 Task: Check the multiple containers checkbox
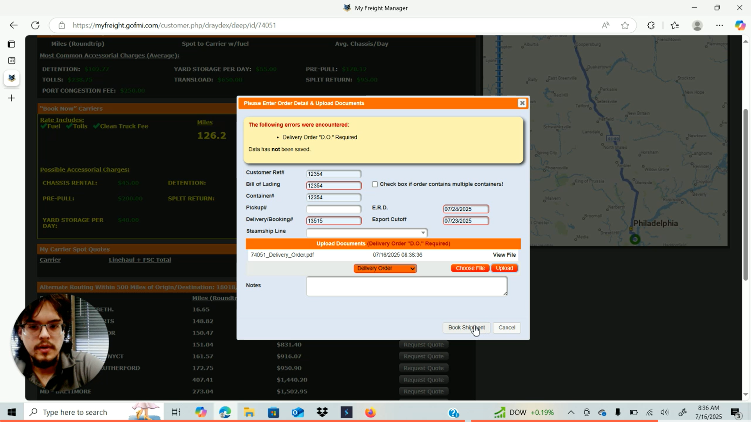(x=375, y=184)
